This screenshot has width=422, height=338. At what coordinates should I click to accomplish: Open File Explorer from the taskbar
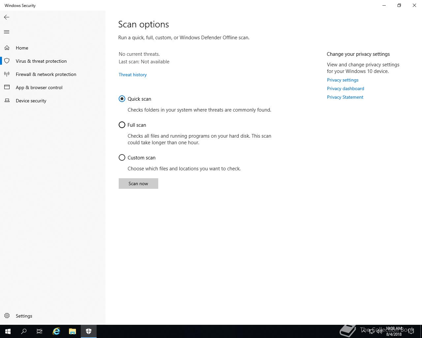[72, 331]
